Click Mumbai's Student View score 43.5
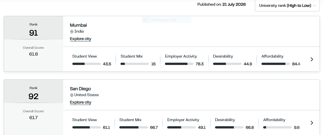Image resolution: width=323 pixels, height=135 pixels. coord(107,64)
